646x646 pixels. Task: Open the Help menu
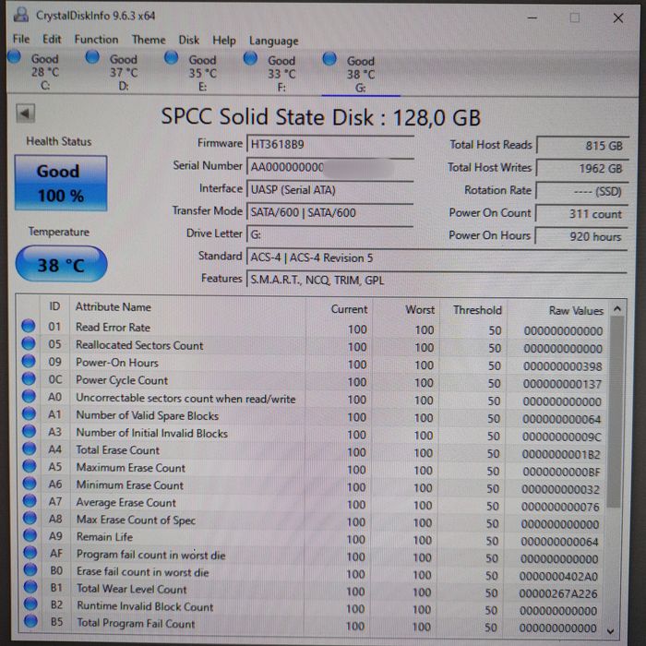[224, 41]
